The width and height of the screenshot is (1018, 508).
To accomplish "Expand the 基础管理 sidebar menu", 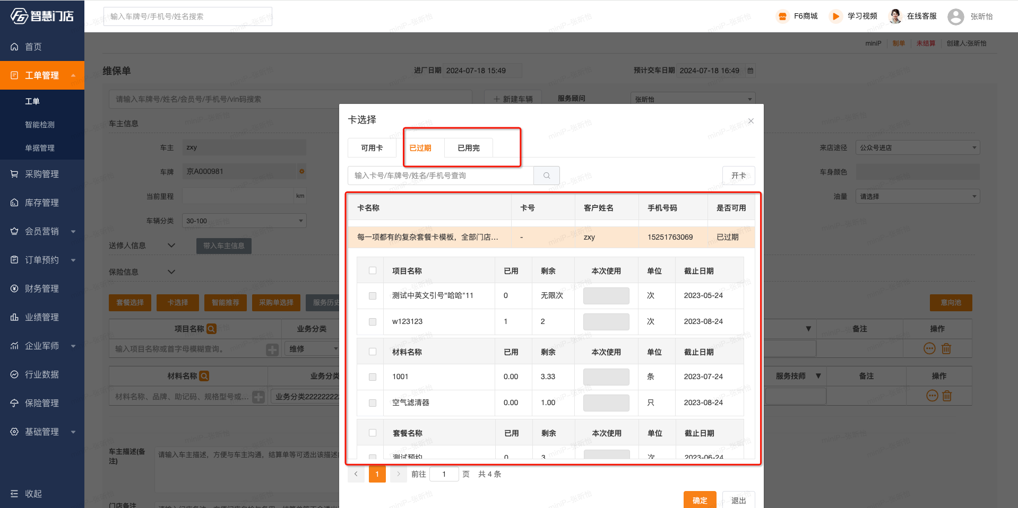I will [x=73, y=432].
